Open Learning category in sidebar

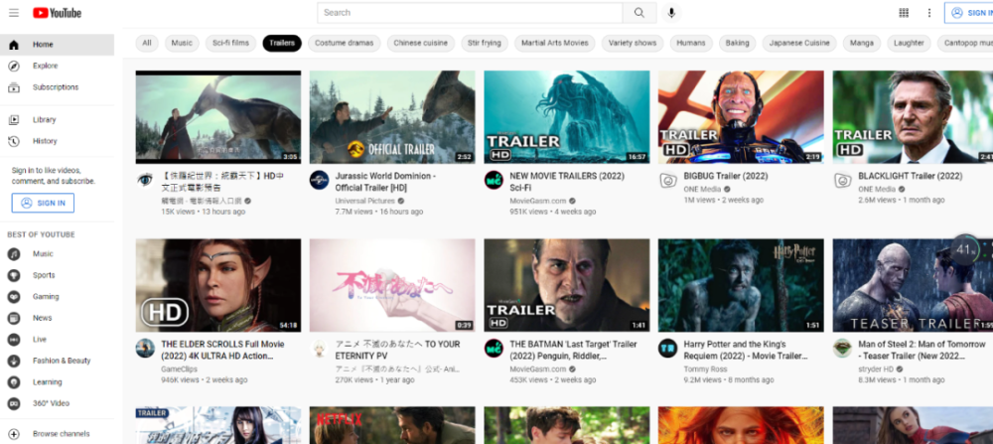(x=57, y=382)
